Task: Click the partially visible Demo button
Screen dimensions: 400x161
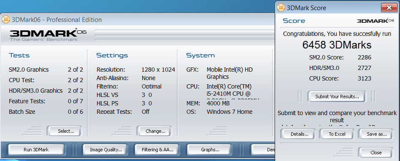Action: tap(262, 150)
